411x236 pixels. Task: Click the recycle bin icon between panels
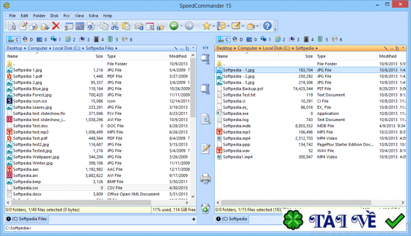tap(206, 208)
